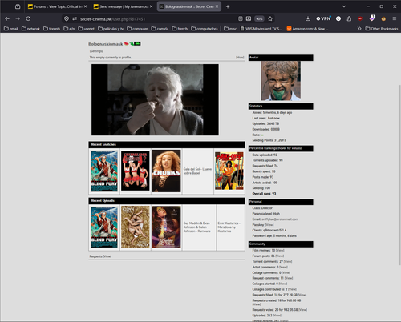The image size is (401, 322).
Task: Open the browser hamburger menu
Action: pyautogui.click(x=395, y=18)
